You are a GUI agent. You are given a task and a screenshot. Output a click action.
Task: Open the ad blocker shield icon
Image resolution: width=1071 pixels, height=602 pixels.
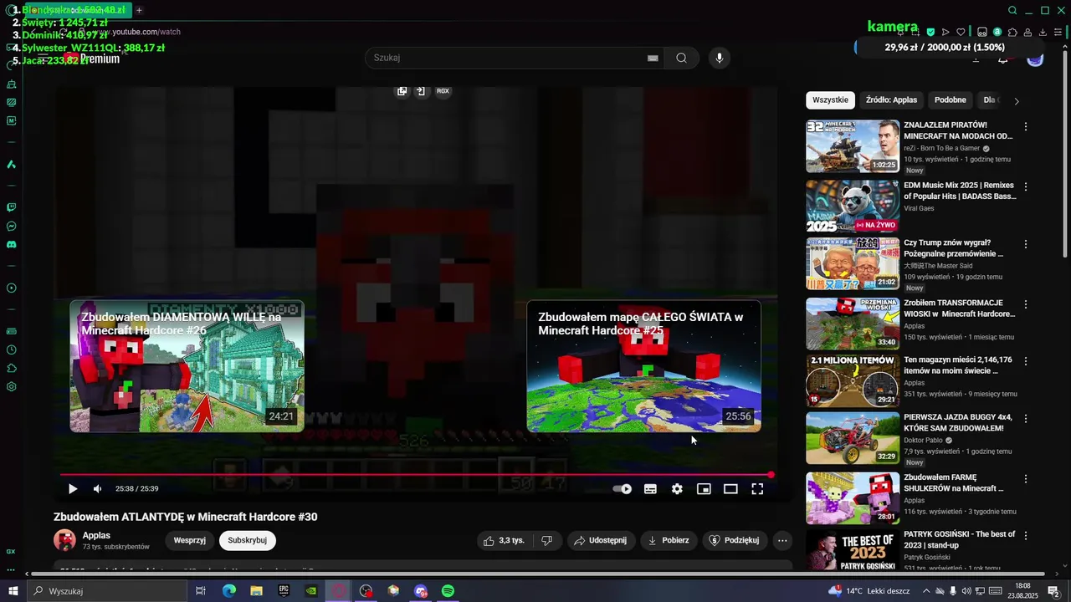point(930,33)
